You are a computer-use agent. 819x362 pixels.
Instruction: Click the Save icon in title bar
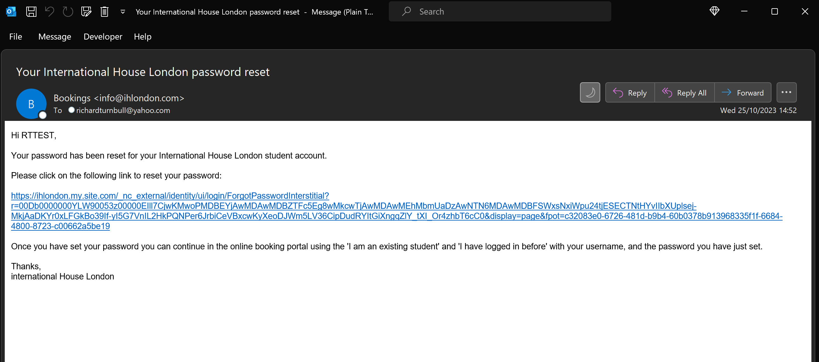pos(31,12)
